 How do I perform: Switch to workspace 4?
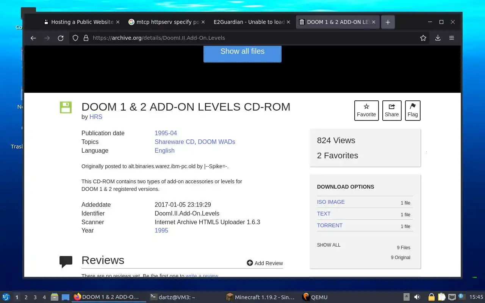[44, 297]
